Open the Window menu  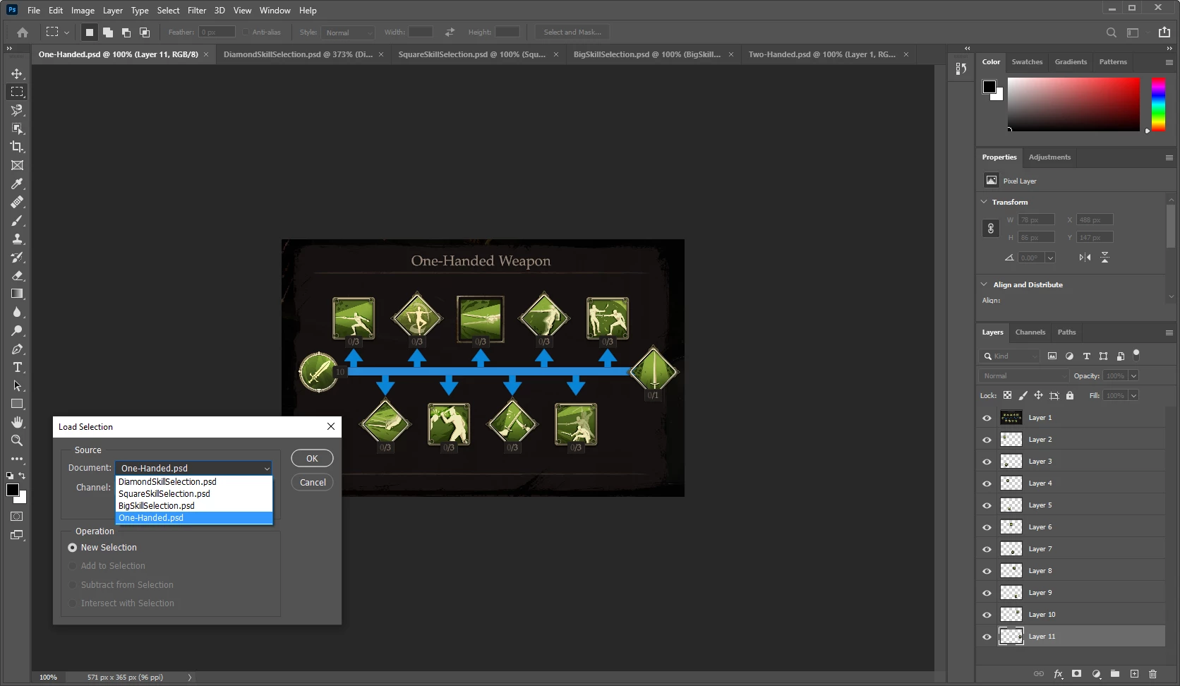[275, 11]
